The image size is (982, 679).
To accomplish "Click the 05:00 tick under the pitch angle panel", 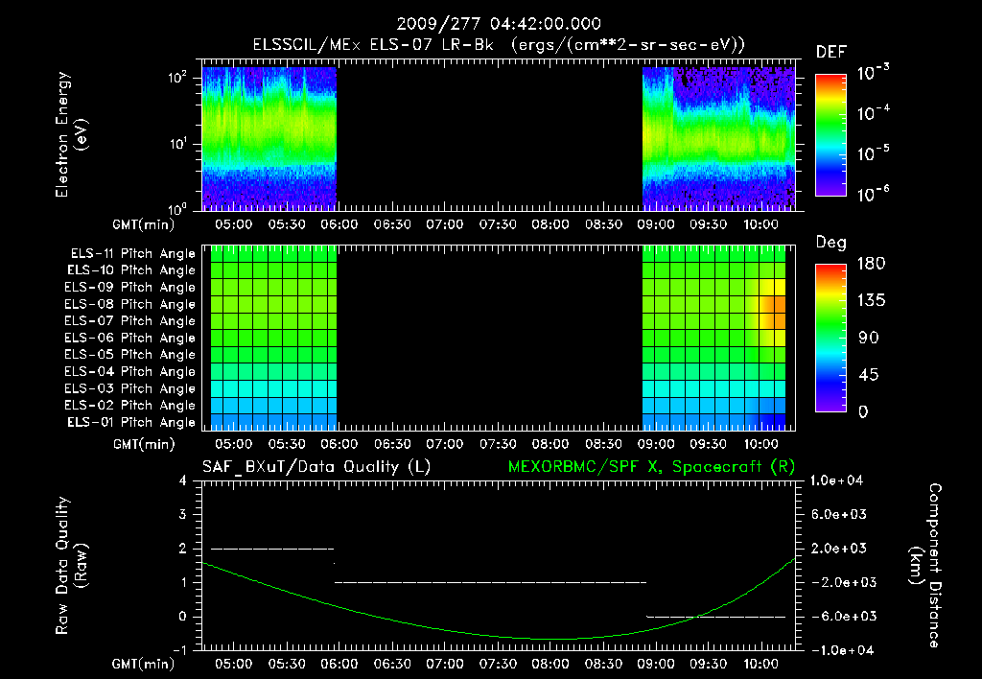I will (x=234, y=445).
